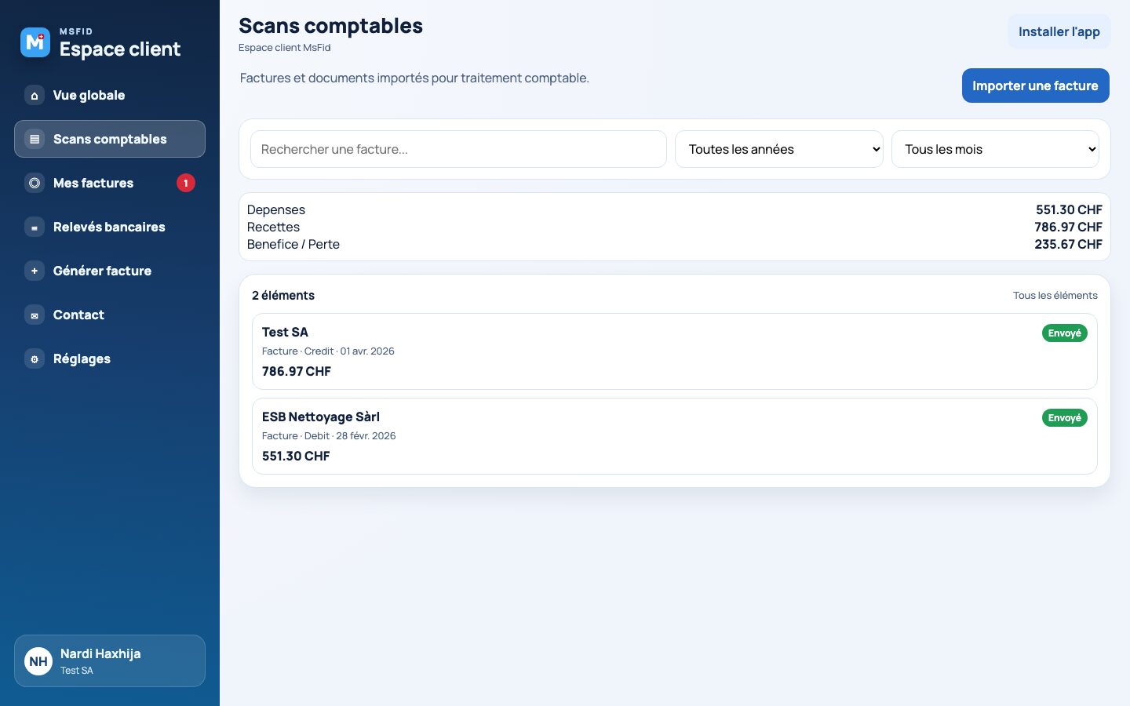Click the envelope icon beside Contact
The image size is (1130, 706).
point(35,315)
